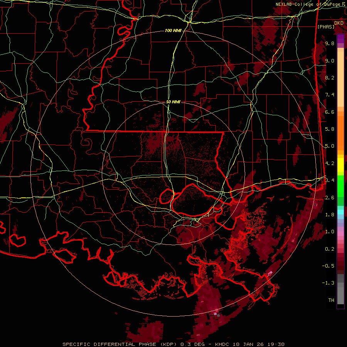Viewport: 347px width, 347px height.
Task: Click the green segment of color bar
Action: point(340,186)
